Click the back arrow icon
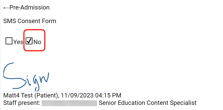The height and width of the screenshot is (110, 223). coord(6,8)
